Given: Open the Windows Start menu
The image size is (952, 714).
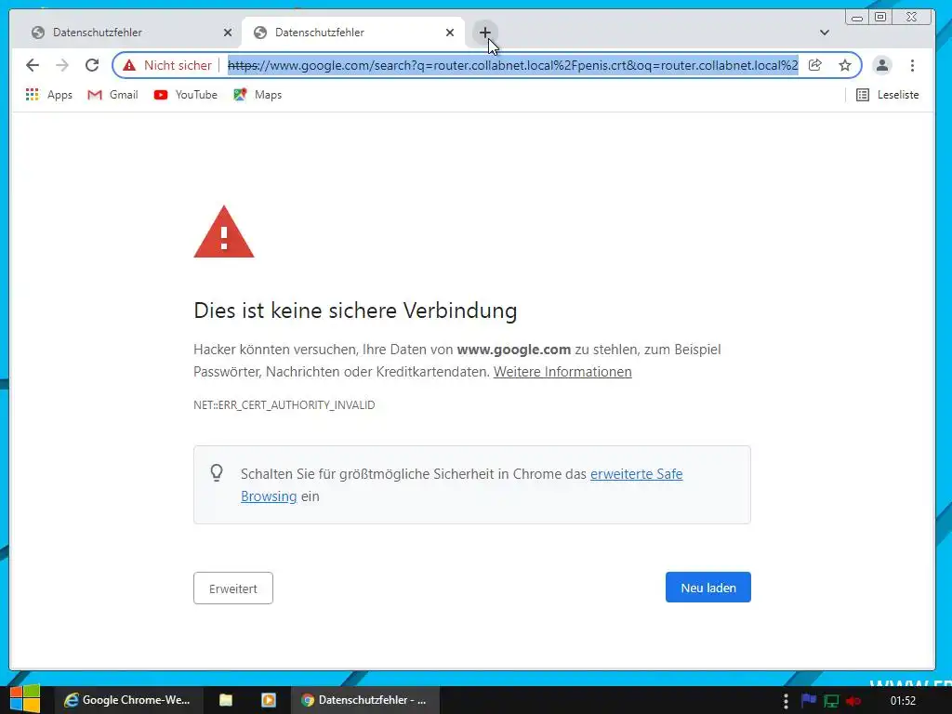Looking at the screenshot, I should pyautogui.click(x=25, y=699).
